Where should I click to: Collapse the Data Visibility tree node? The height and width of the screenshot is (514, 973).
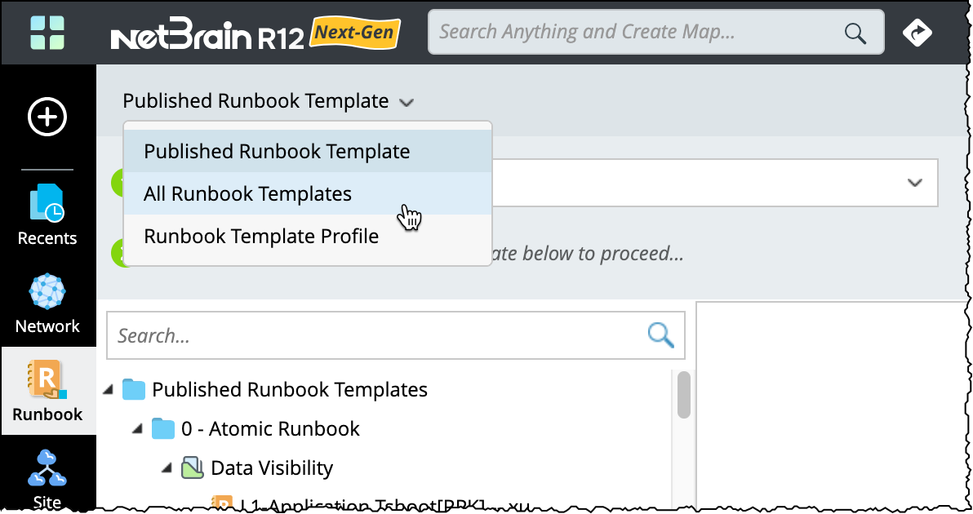pyautogui.click(x=167, y=468)
